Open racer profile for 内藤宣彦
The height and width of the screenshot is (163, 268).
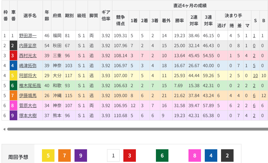click(28, 46)
